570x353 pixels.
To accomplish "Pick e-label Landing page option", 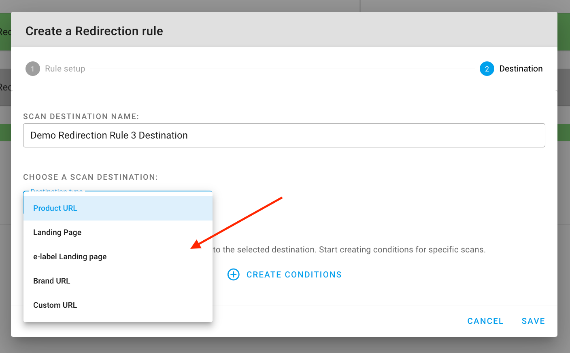I will [x=70, y=257].
